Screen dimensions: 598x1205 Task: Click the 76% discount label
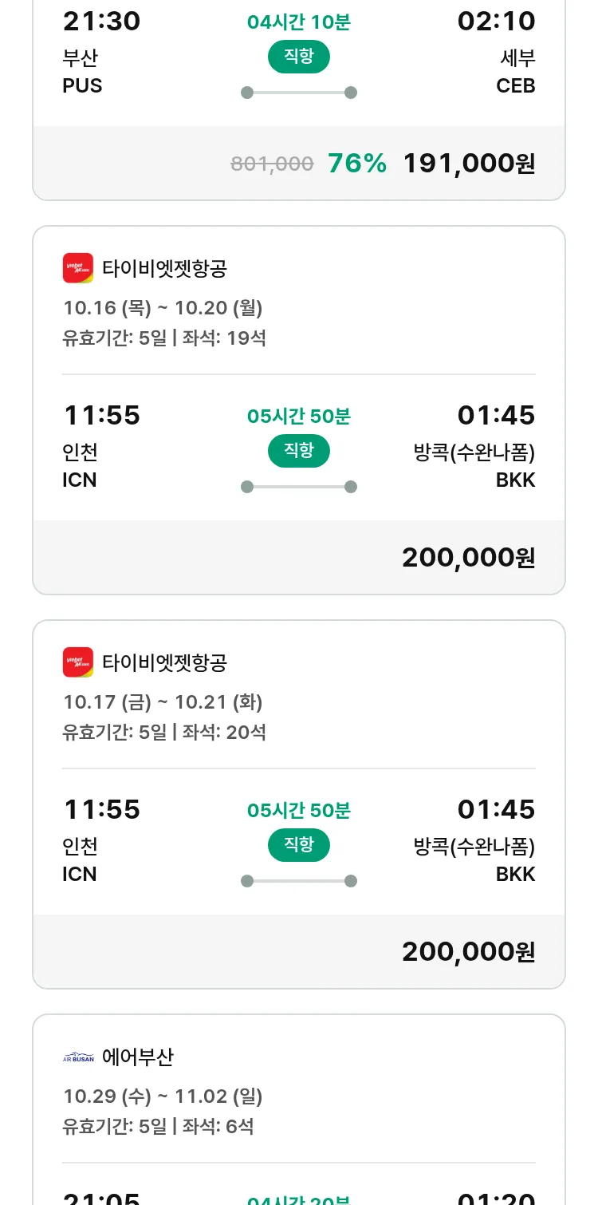point(357,164)
